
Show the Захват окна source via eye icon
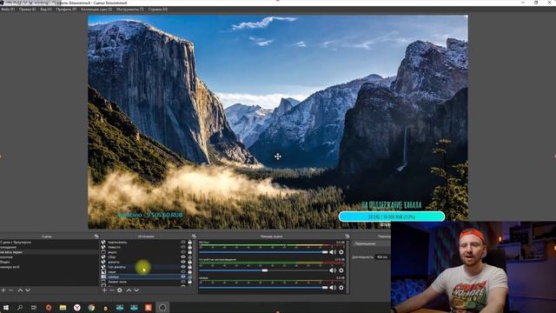tap(183, 282)
